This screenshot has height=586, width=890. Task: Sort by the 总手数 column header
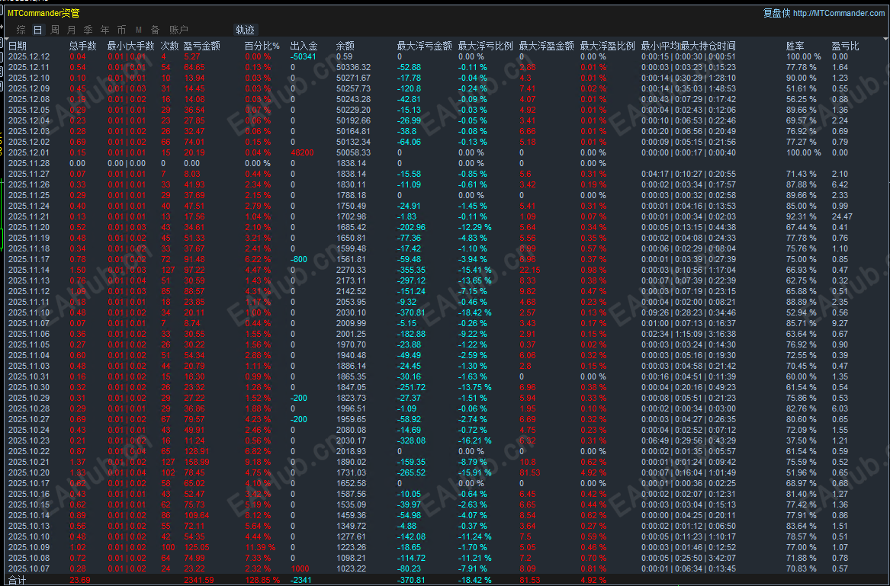(83, 46)
